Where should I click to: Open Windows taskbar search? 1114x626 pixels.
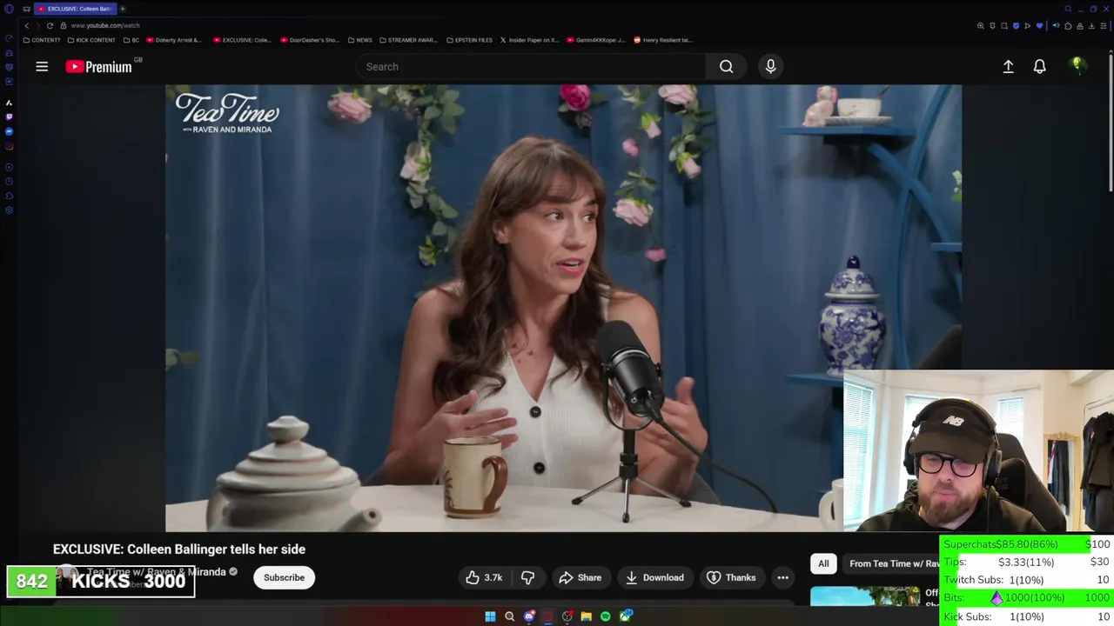point(509,616)
